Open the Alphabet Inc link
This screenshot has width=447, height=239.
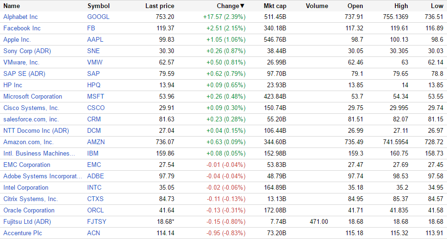(20, 17)
